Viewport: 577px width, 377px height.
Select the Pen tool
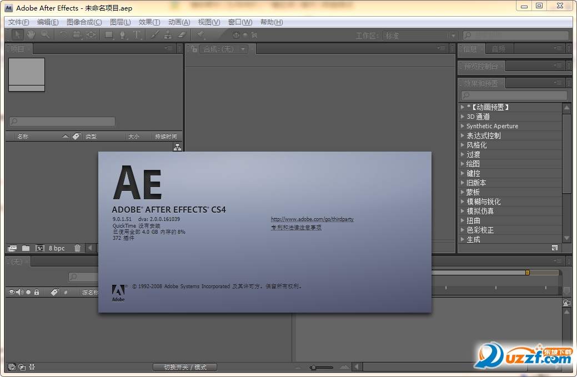point(123,35)
